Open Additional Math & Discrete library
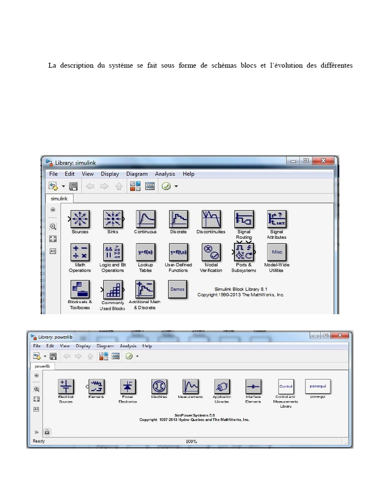 click(145, 289)
